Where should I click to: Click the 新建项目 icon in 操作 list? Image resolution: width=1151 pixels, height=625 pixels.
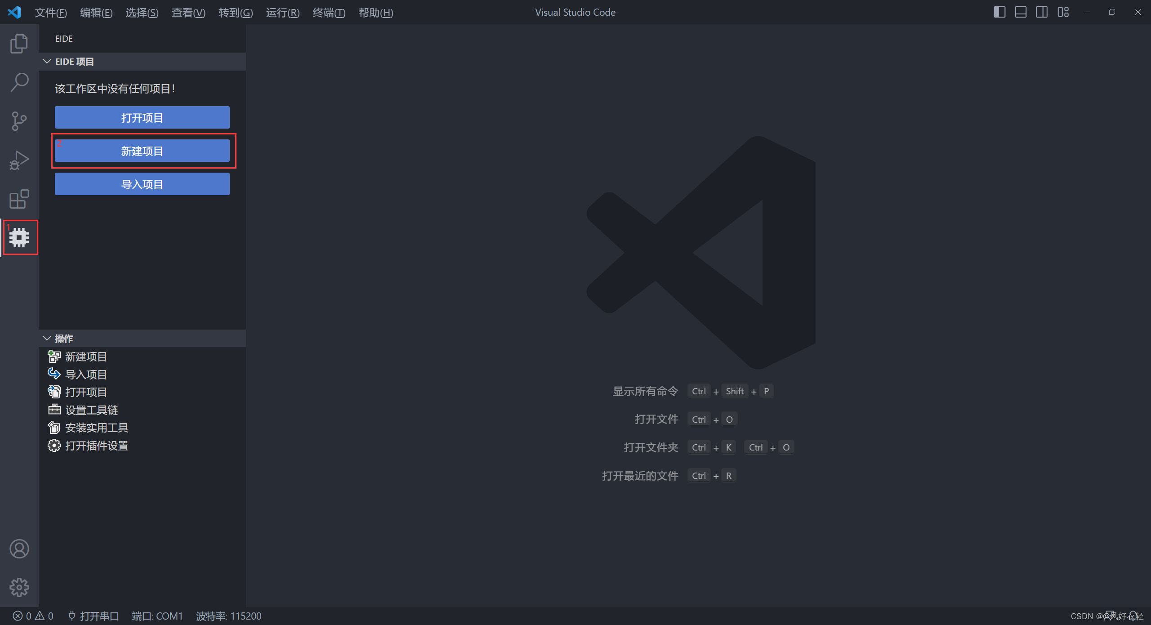point(54,357)
